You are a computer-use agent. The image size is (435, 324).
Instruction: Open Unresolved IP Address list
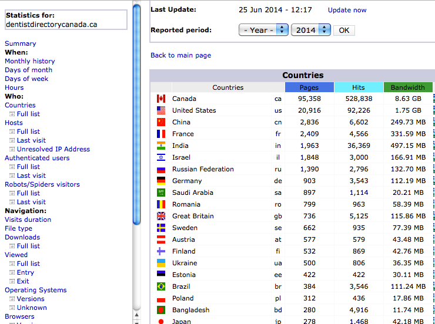click(53, 149)
